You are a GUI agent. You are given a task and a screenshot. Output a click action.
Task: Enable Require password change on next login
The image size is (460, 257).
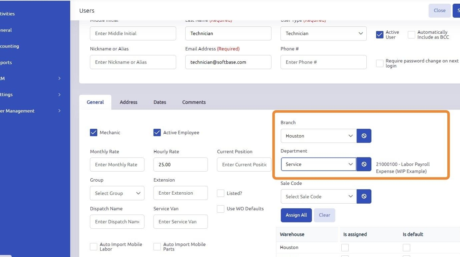(380, 64)
